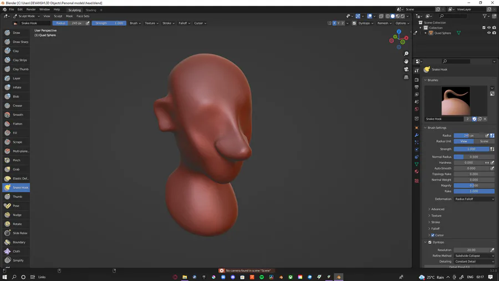
Task: Select the Smooth brush
Action: (16, 115)
